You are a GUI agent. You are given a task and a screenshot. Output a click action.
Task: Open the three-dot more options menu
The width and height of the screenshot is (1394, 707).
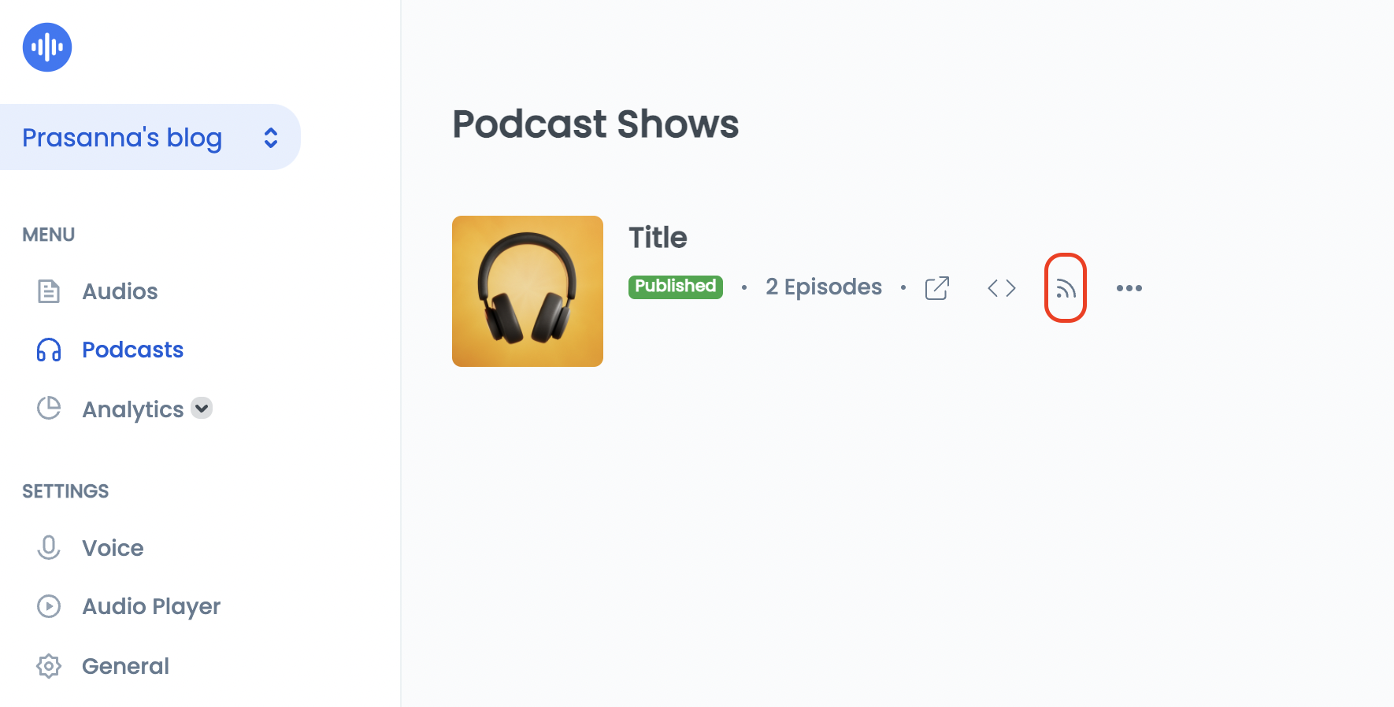[1129, 288]
